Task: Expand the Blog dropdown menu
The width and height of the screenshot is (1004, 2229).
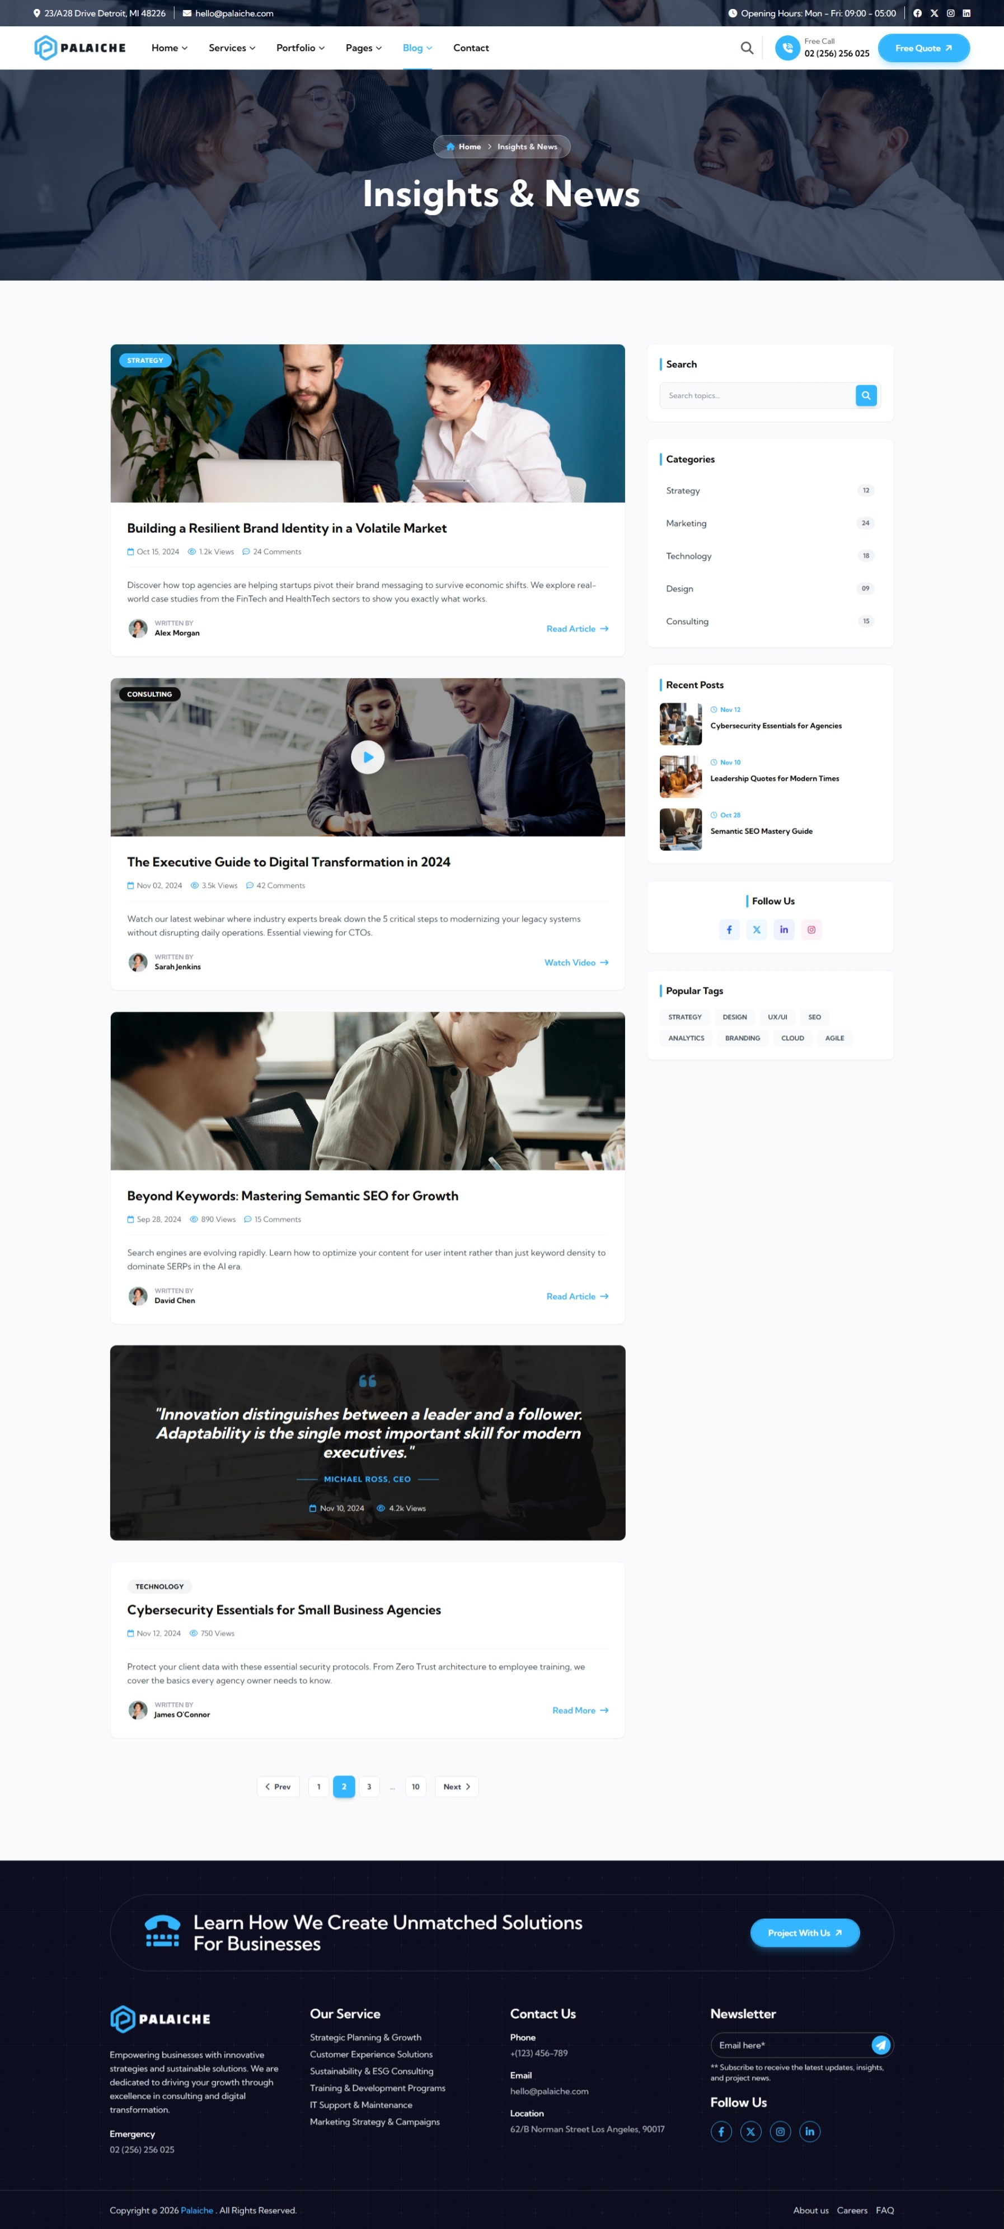Action: pos(417,48)
